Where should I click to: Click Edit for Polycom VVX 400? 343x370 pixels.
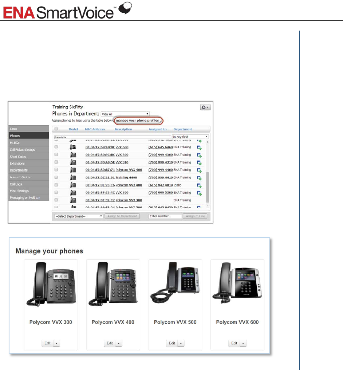point(110,343)
